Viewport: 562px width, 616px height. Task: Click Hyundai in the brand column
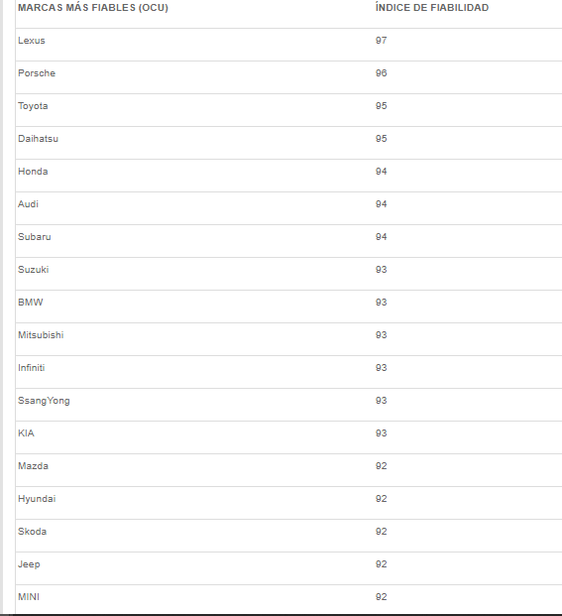[x=37, y=499]
